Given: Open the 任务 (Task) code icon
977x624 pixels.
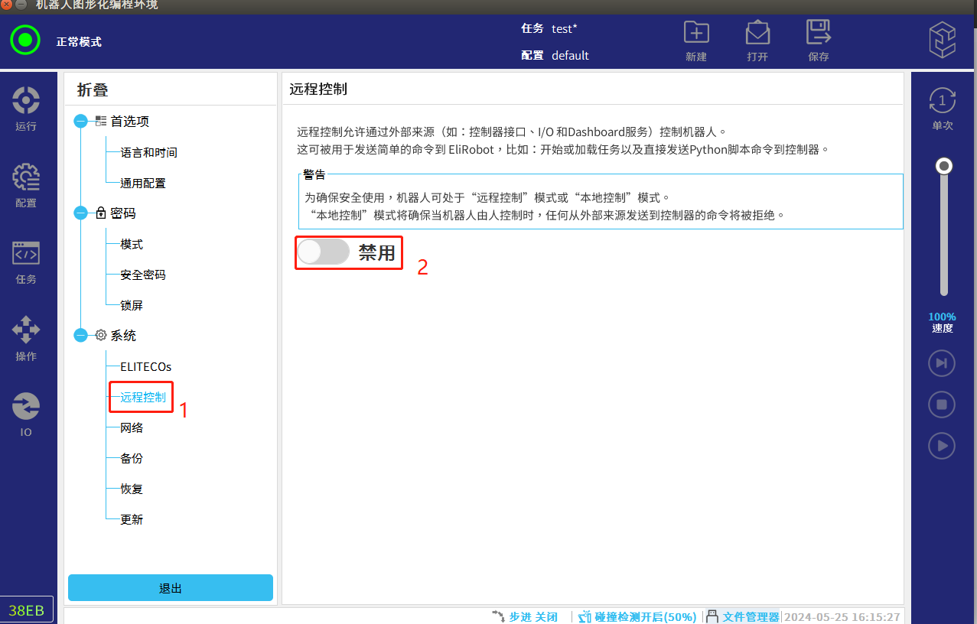Looking at the screenshot, I should point(26,261).
